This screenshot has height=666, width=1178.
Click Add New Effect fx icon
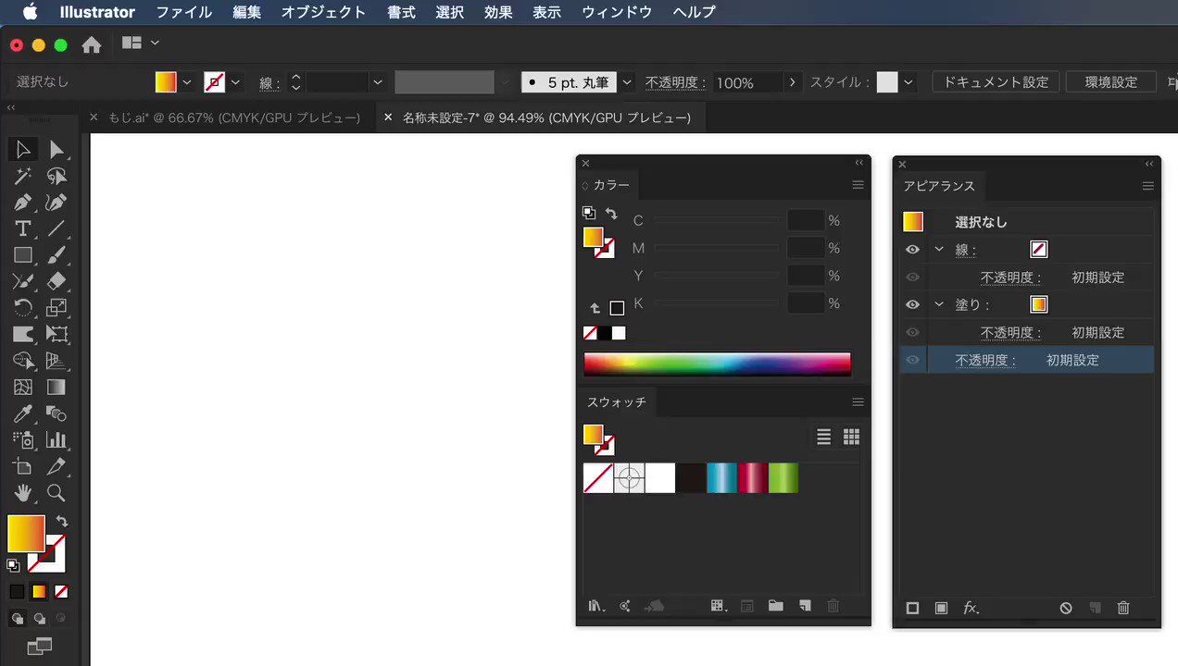(x=971, y=608)
